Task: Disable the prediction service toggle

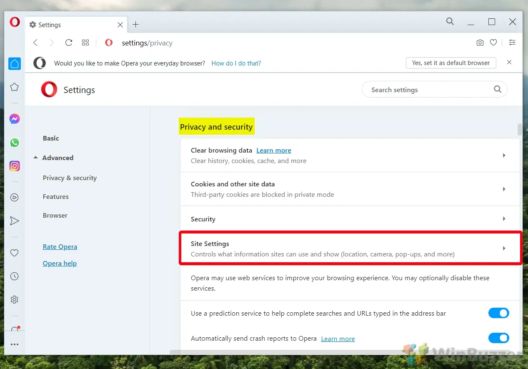Action: (x=499, y=313)
